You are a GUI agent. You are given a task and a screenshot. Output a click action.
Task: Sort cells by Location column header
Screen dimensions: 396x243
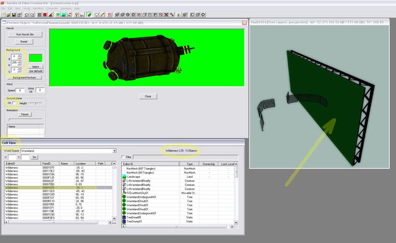(x=85, y=164)
